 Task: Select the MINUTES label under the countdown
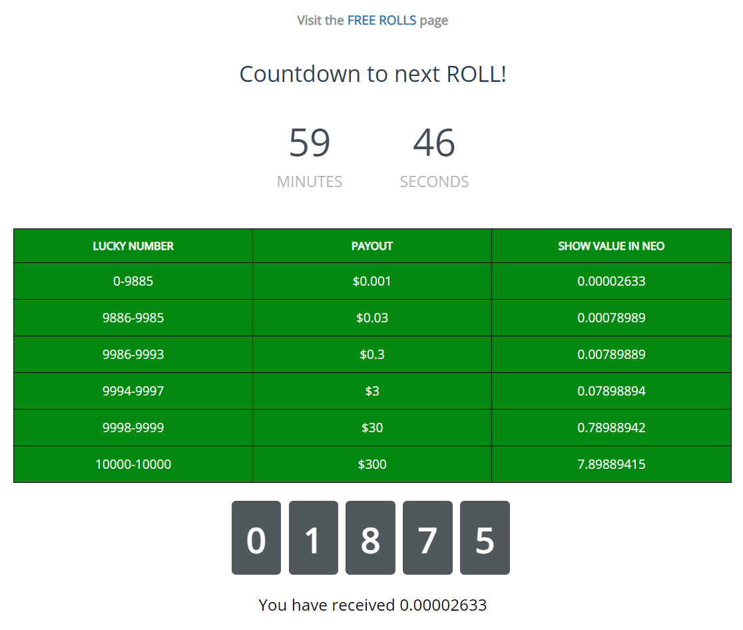(x=310, y=182)
